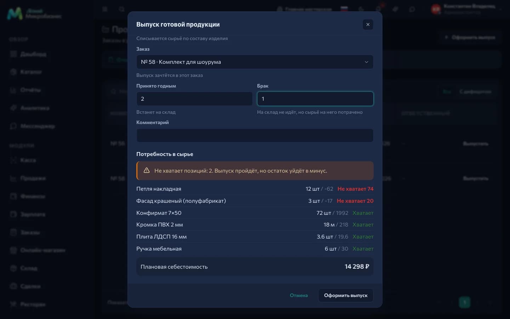Click the quantity 12 шт / -62
Screen dimensions: 510x319
point(319,189)
